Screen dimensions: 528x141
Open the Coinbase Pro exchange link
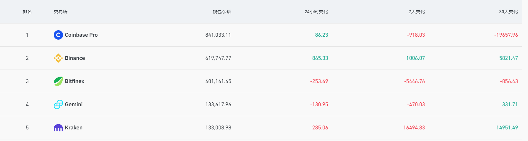click(81, 35)
